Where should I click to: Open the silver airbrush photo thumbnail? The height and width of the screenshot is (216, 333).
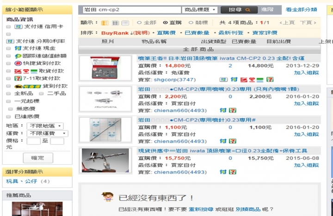[x=105, y=161]
